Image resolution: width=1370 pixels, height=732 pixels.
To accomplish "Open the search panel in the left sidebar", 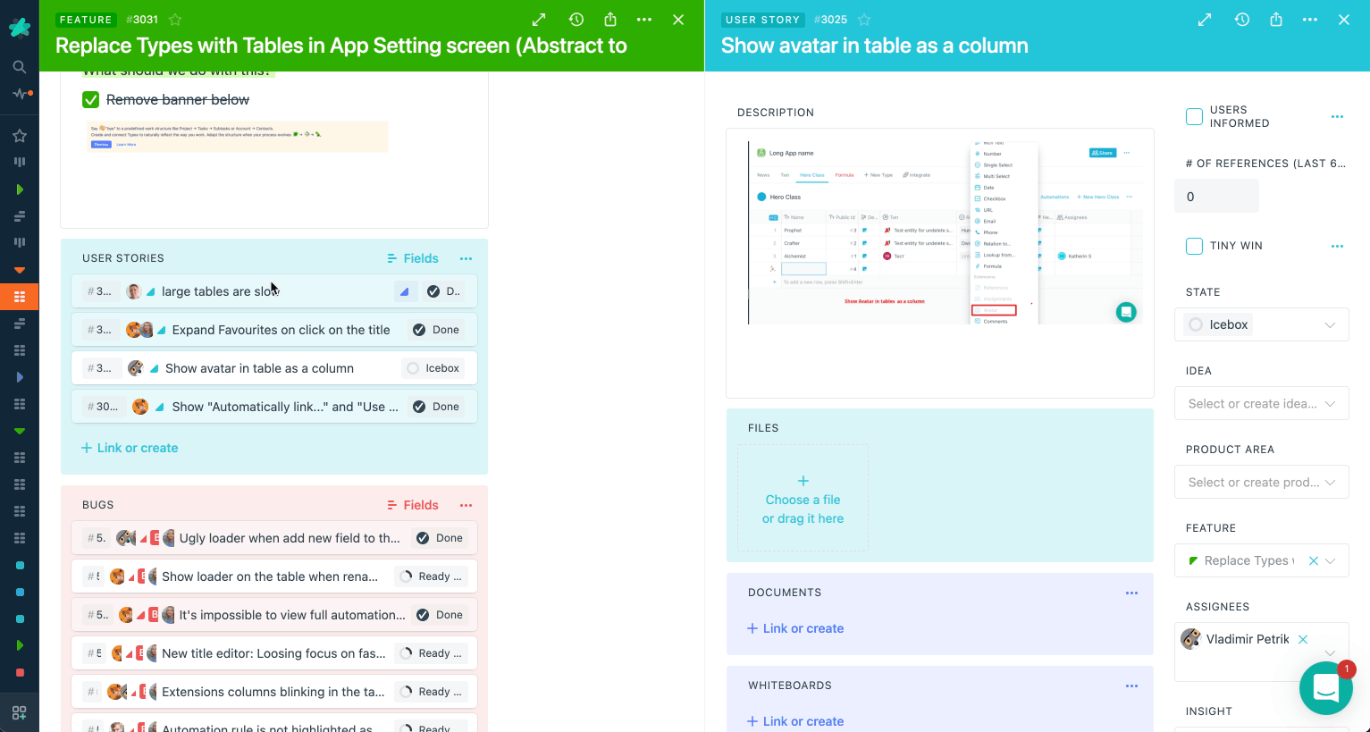I will pyautogui.click(x=19, y=67).
